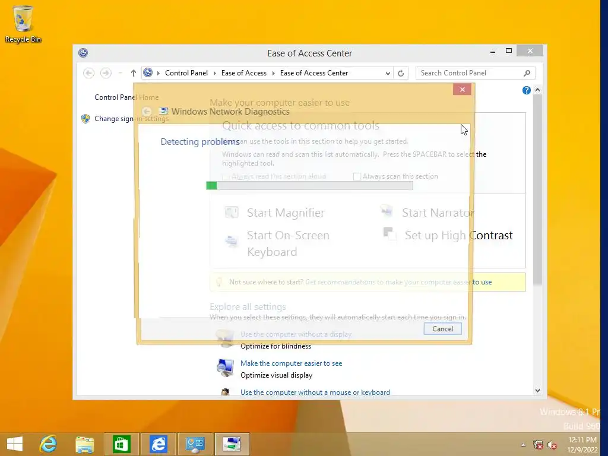Click the Forward navigation arrow in Control Panel
Image resolution: width=608 pixels, height=456 pixels.
point(106,73)
